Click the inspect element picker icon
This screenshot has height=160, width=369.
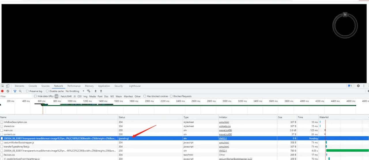pyautogui.click(x=3, y=86)
